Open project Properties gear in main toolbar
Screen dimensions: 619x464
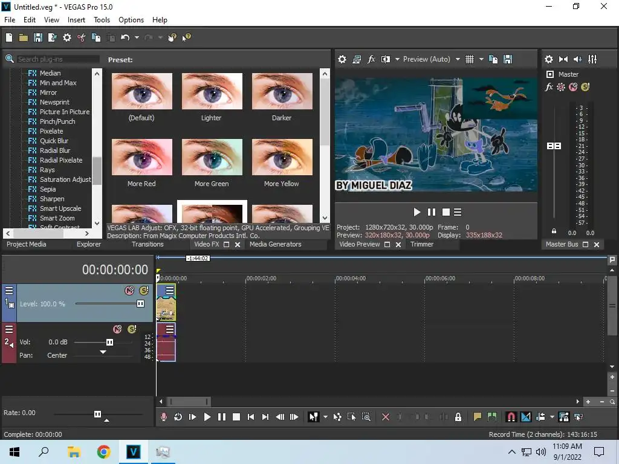point(67,37)
